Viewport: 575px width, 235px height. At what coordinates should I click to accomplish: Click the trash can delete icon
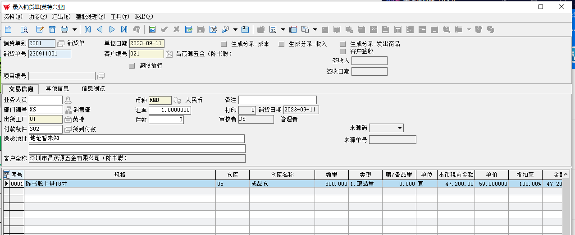52,30
